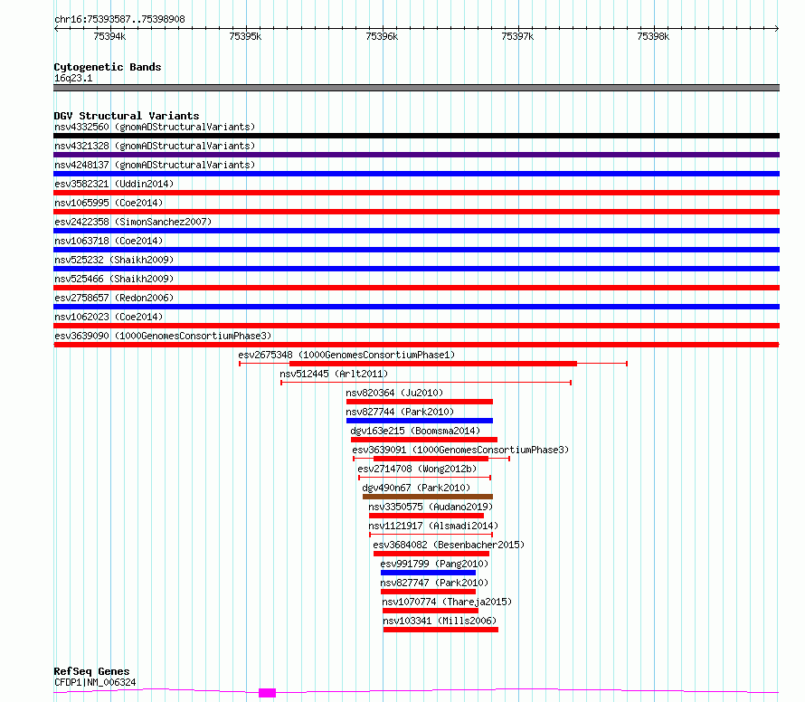
Task: Select the purple nsv4321328 variant bar
Action: pos(416,155)
